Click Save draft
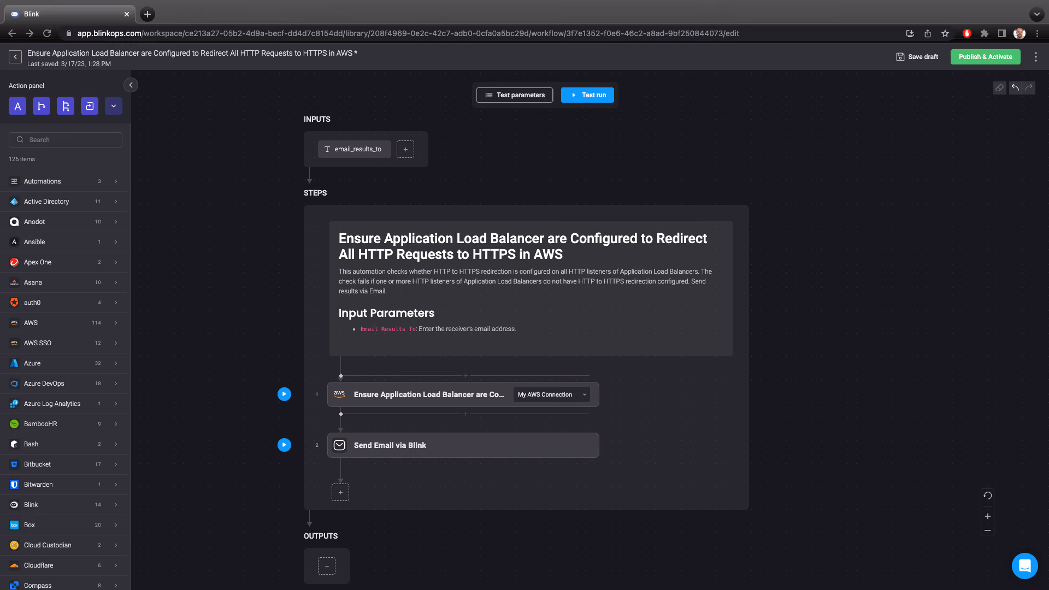 pyautogui.click(x=917, y=57)
